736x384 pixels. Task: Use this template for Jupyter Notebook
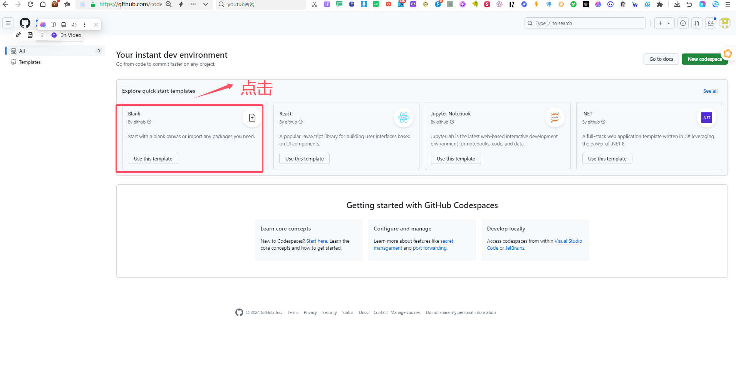coord(456,159)
